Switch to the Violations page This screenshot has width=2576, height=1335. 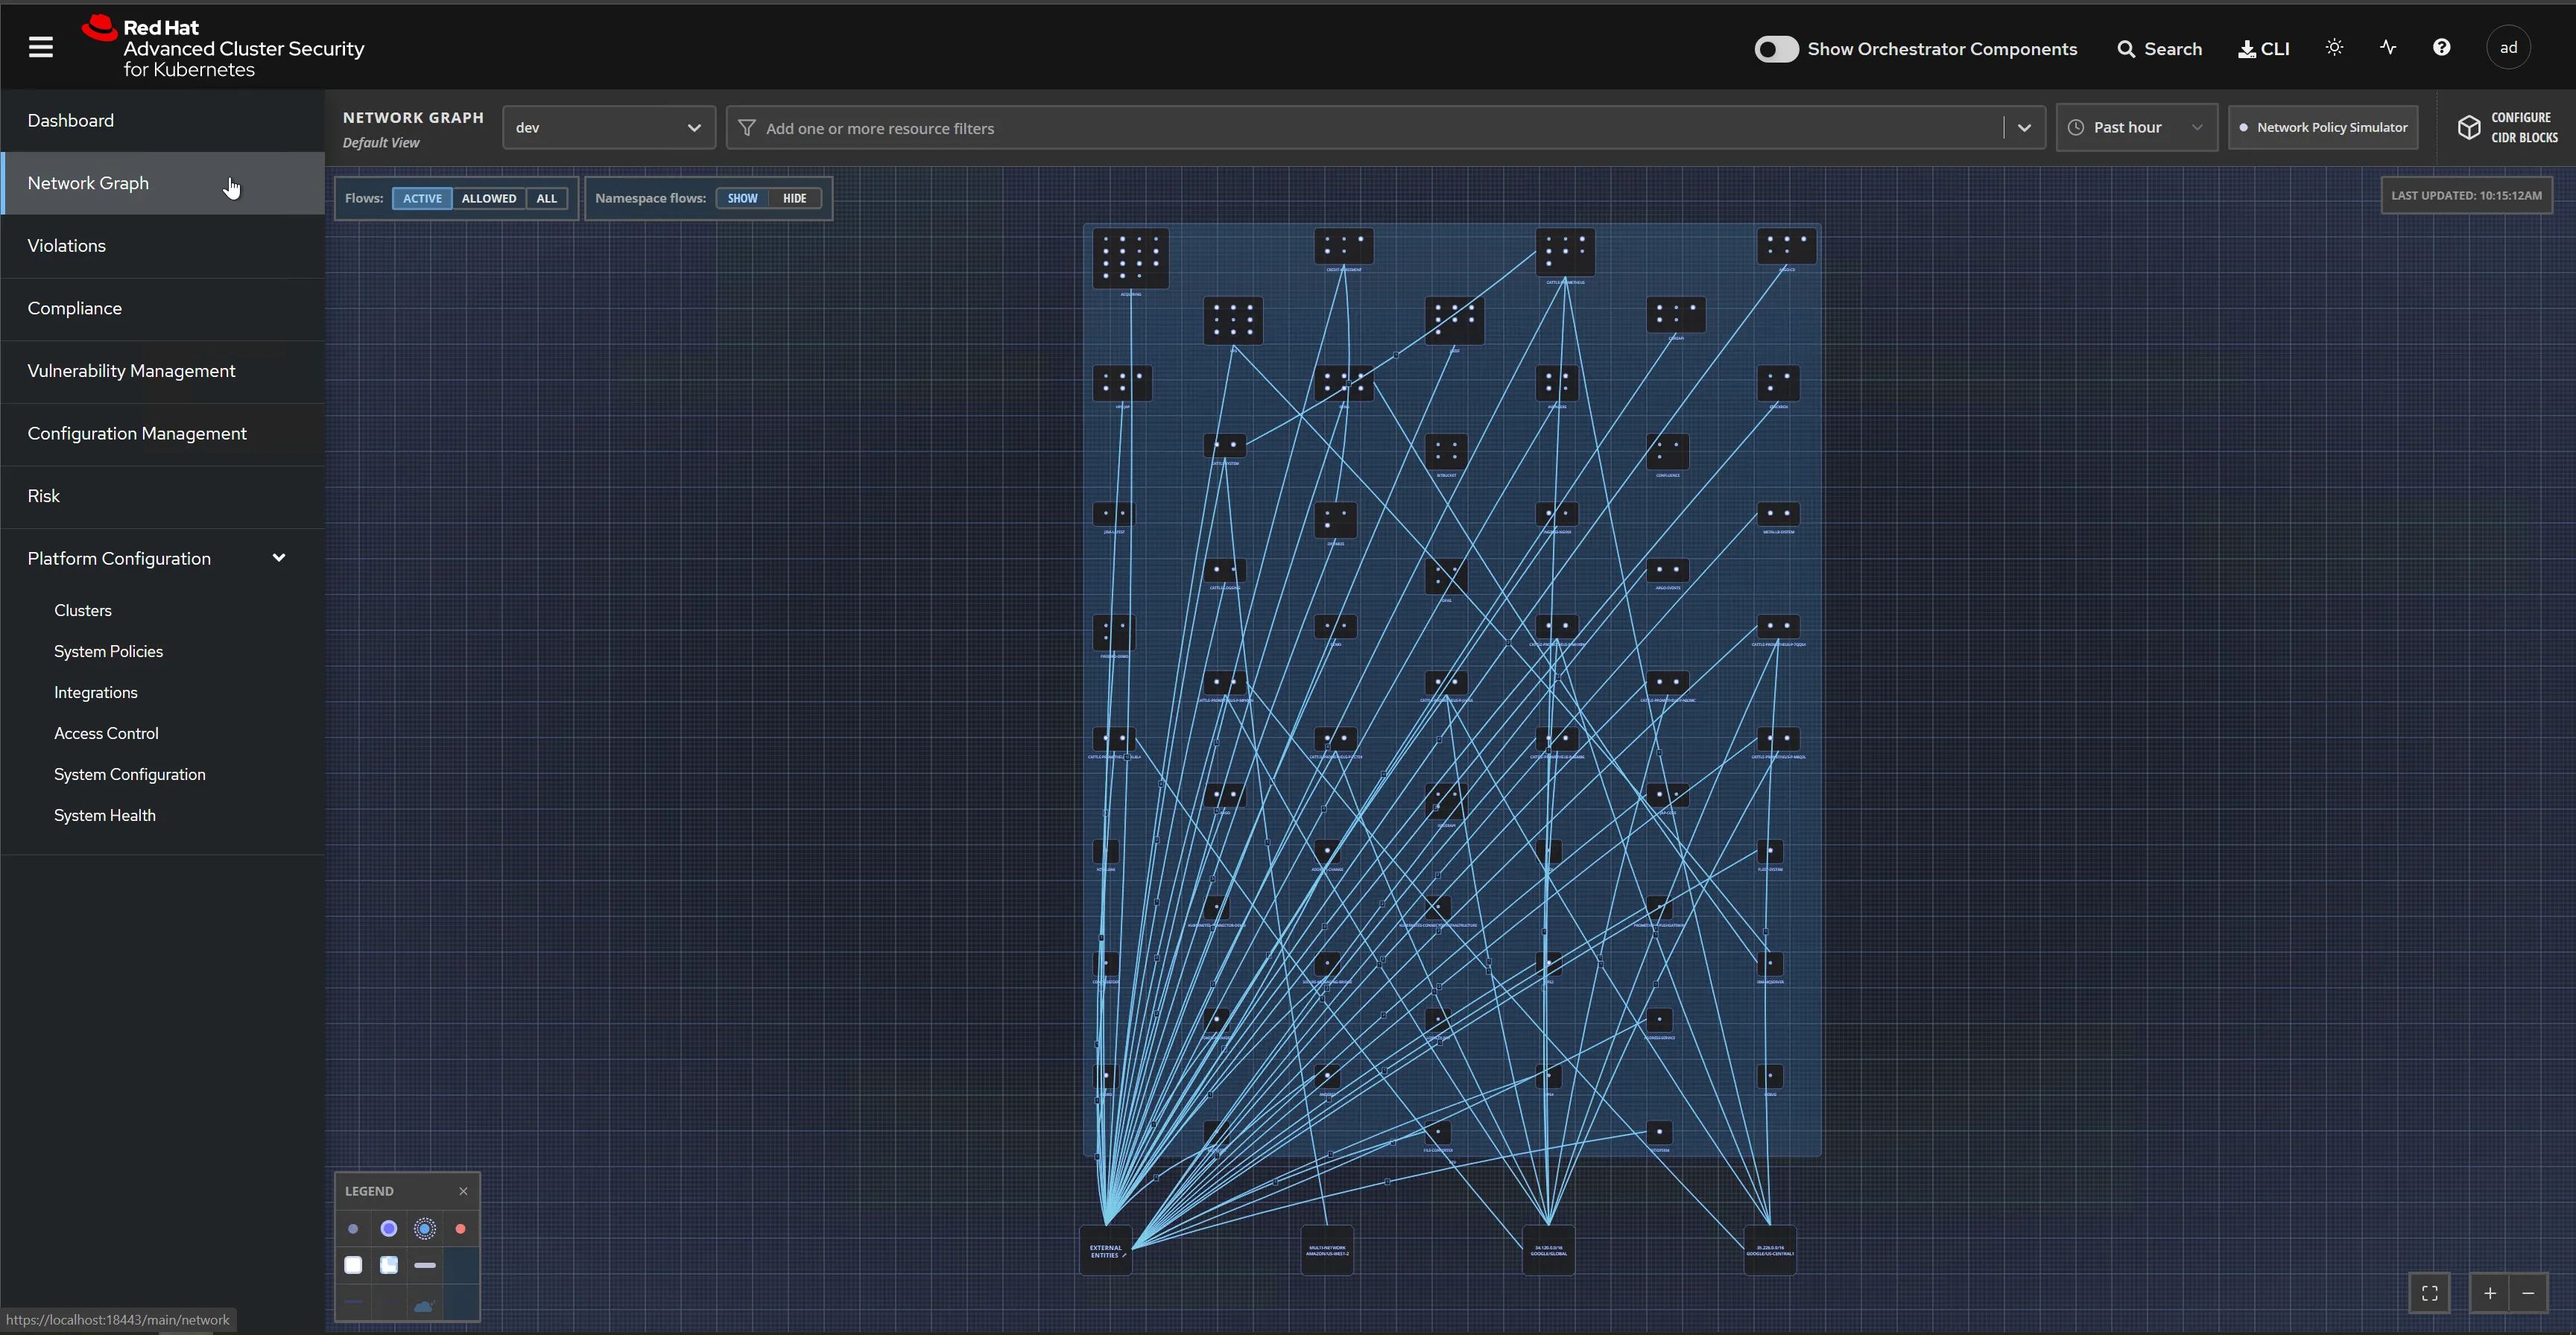pyautogui.click(x=66, y=245)
